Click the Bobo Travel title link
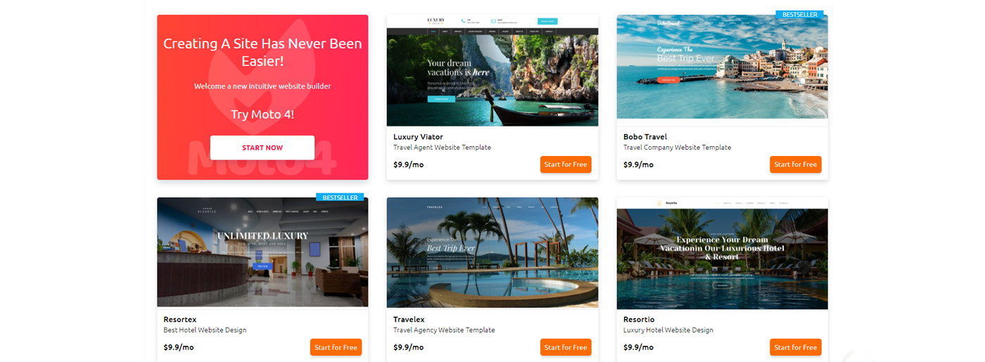This screenshot has width=985, height=362. pos(645,137)
